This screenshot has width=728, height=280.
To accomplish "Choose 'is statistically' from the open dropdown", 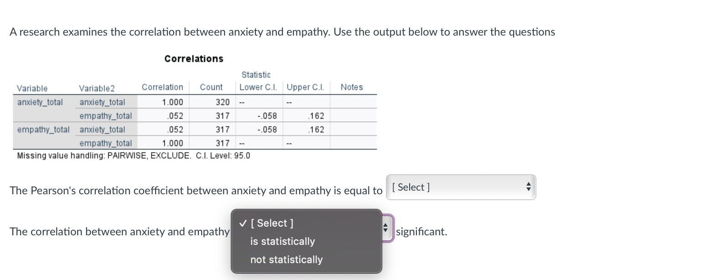I will tap(282, 241).
